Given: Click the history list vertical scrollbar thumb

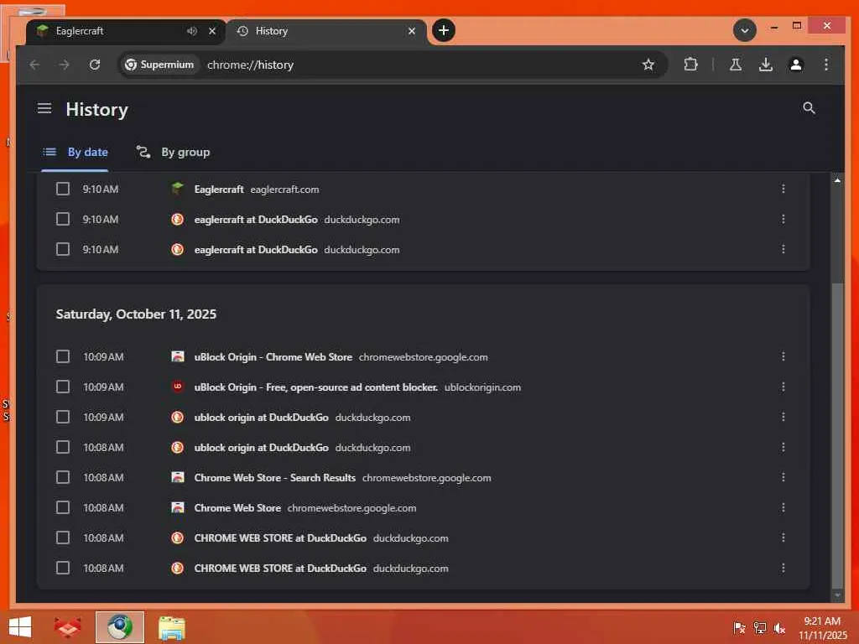Looking at the screenshot, I should pos(837,435).
